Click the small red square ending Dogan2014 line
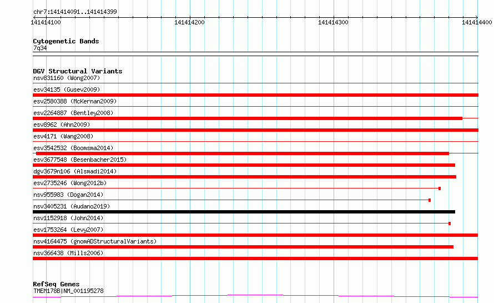Screen dimensions: 494x303 pos(430,200)
